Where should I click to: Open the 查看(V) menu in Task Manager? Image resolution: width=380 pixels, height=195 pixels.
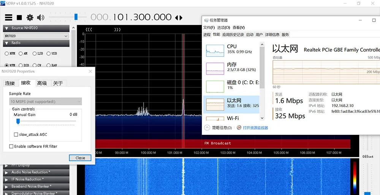click(239, 28)
